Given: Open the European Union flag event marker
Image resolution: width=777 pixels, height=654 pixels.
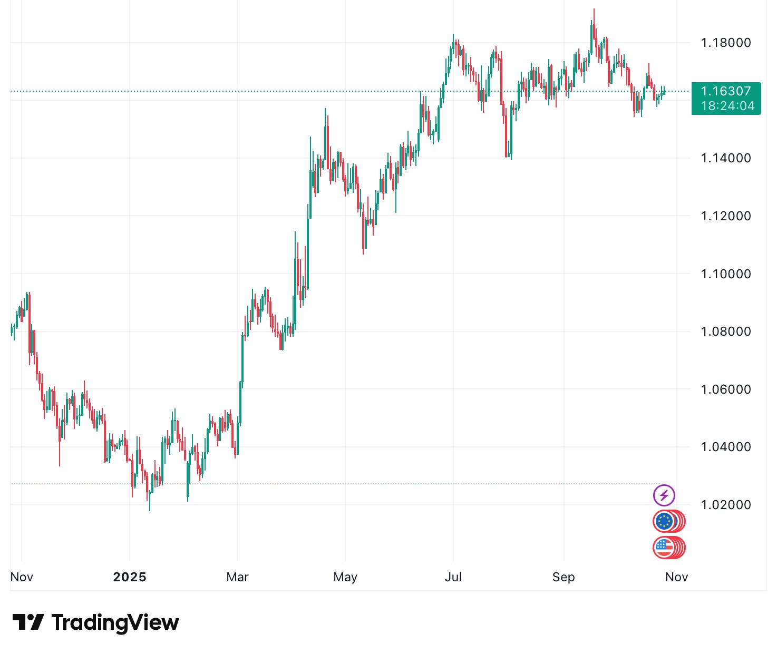Looking at the screenshot, I should pos(665,522).
